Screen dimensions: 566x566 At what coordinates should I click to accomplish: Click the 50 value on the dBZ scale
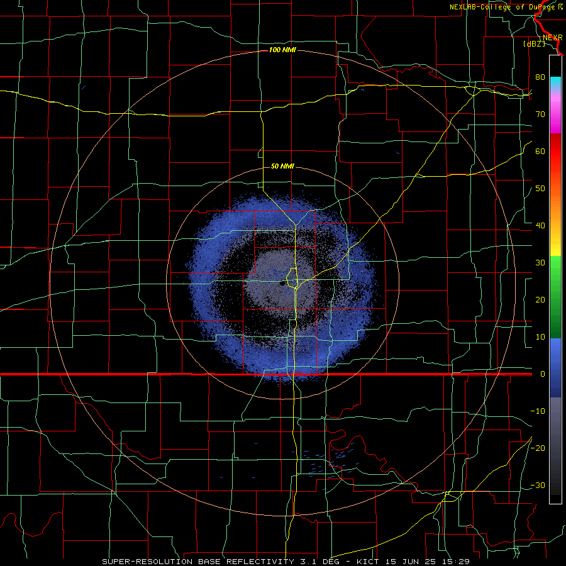pos(540,189)
